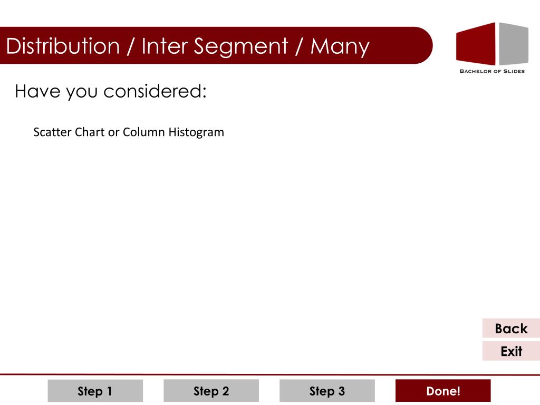Click the red divider line above step buttons

pyautogui.click(x=270, y=374)
